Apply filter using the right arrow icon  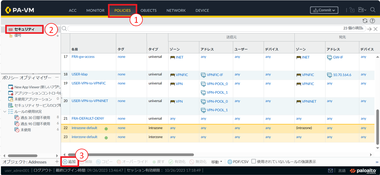point(369,29)
